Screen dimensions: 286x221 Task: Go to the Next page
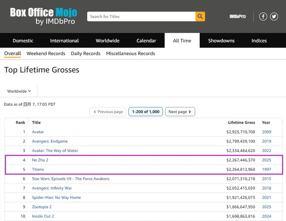pos(180,112)
